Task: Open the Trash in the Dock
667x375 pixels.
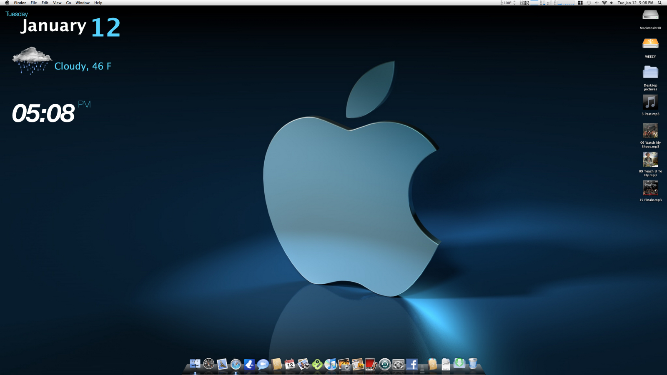Action: (473, 364)
